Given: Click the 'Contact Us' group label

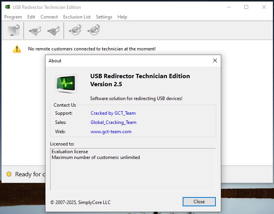Looking at the screenshot, I should coord(65,105).
